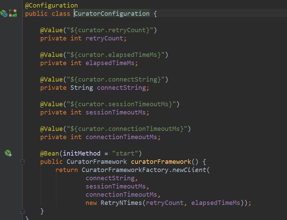The width and height of the screenshot is (287, 220).
Task: Click the sessionTimeoutMs field declaration
Action: coord(116,112)
